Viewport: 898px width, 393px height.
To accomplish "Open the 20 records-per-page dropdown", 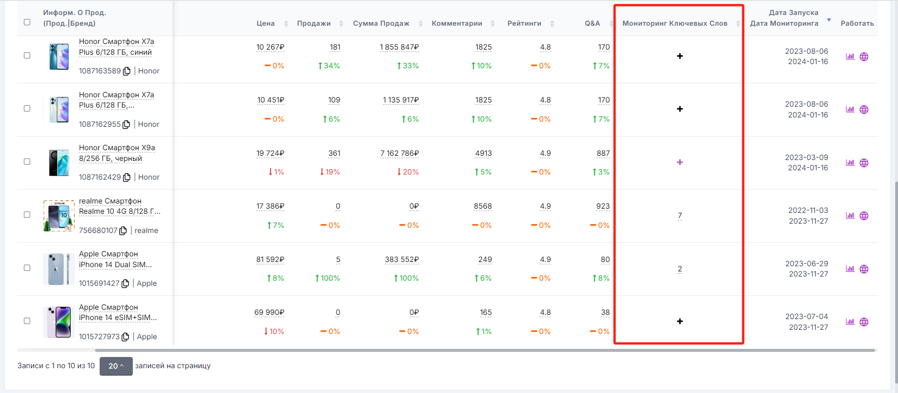I will pyautogui.click(x=116, y=366).
